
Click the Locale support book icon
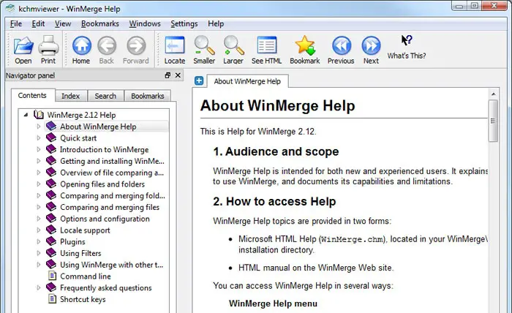pyautogui.click(x=51, y=230)
